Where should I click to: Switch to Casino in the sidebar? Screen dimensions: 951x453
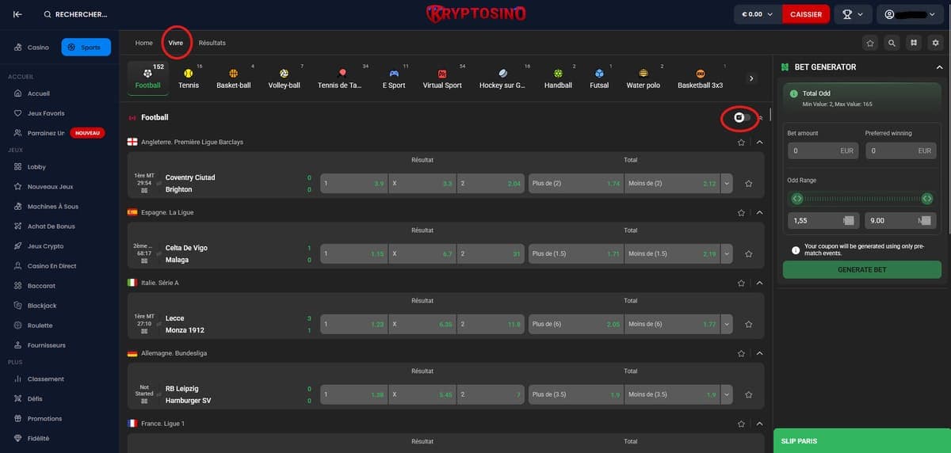pyautogui.click(x=32, y=48)
